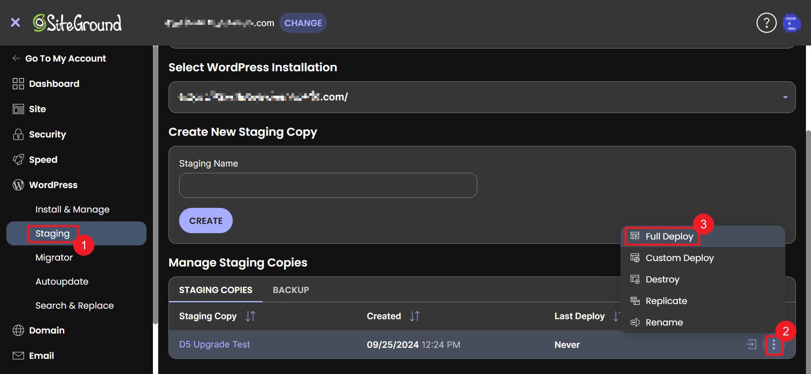
Task: Sort by Staging Copy column
Action: [250, 316]
